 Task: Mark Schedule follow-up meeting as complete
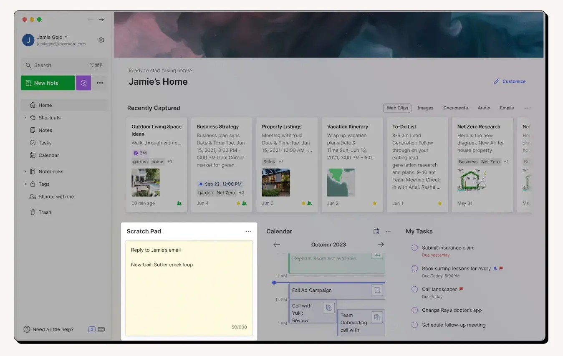click(414, 325)
